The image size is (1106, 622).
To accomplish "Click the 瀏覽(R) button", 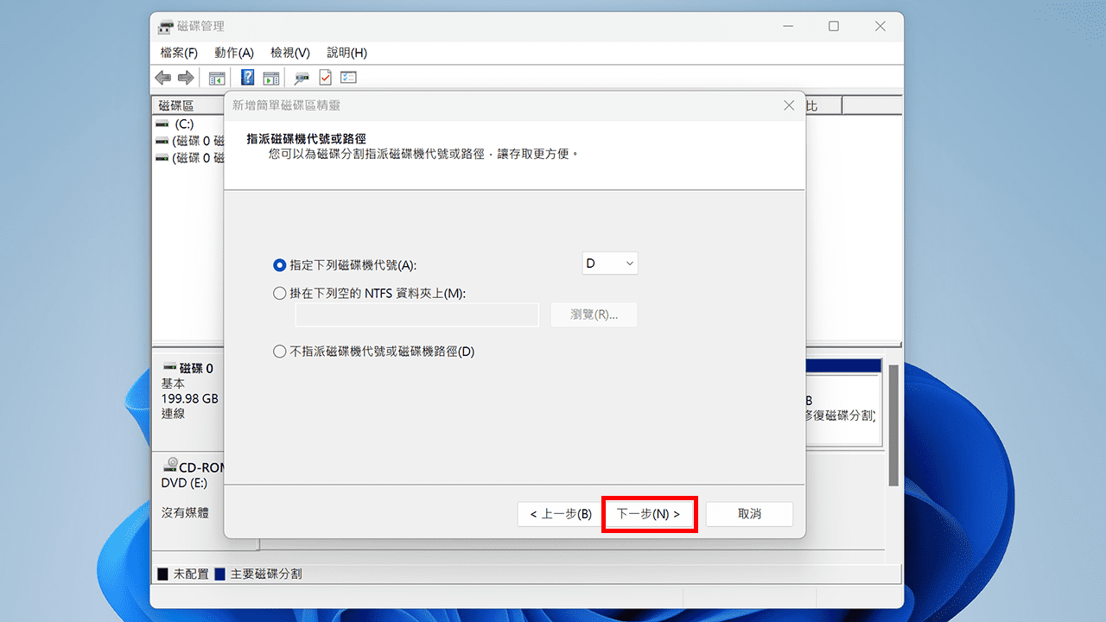I will (594, 314).
